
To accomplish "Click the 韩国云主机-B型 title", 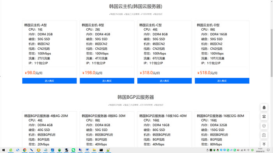I will coord(93,25).
